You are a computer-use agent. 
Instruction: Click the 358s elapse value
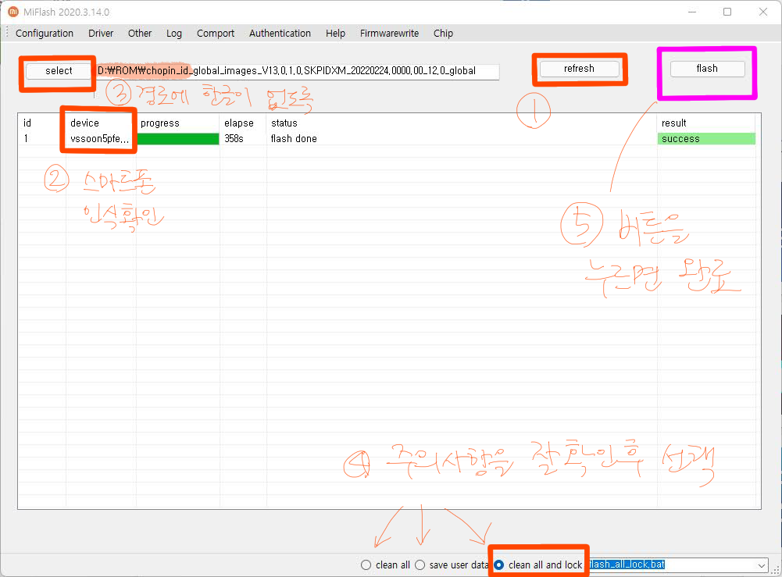[234, 138]
